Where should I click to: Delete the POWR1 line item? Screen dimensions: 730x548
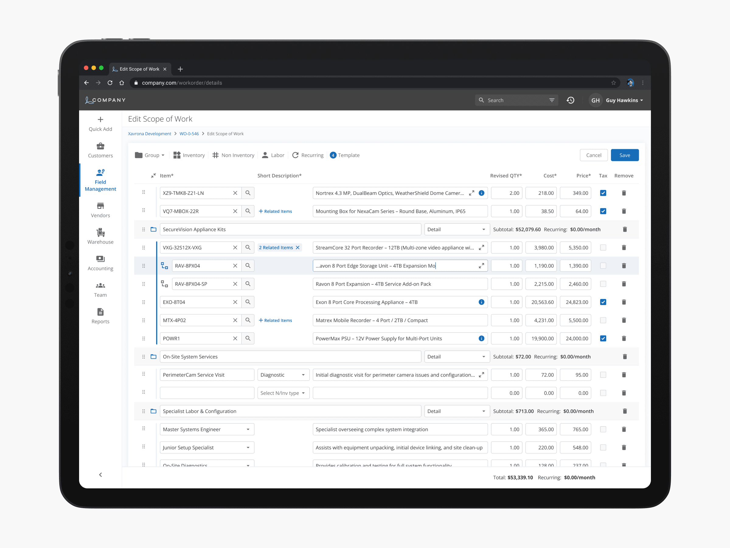[x=624, y=338]
